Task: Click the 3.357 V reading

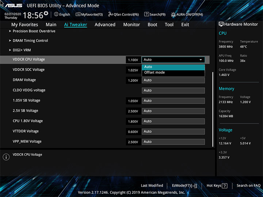Action: [x=224, y=158]
